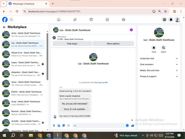This screenshot has width=185, height=139.
Task: Click the 'My name is Francisco' message
Action: tap(75, 116)
